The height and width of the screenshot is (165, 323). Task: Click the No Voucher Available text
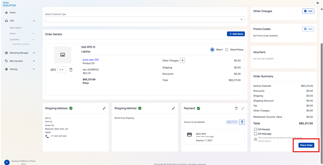264,59
